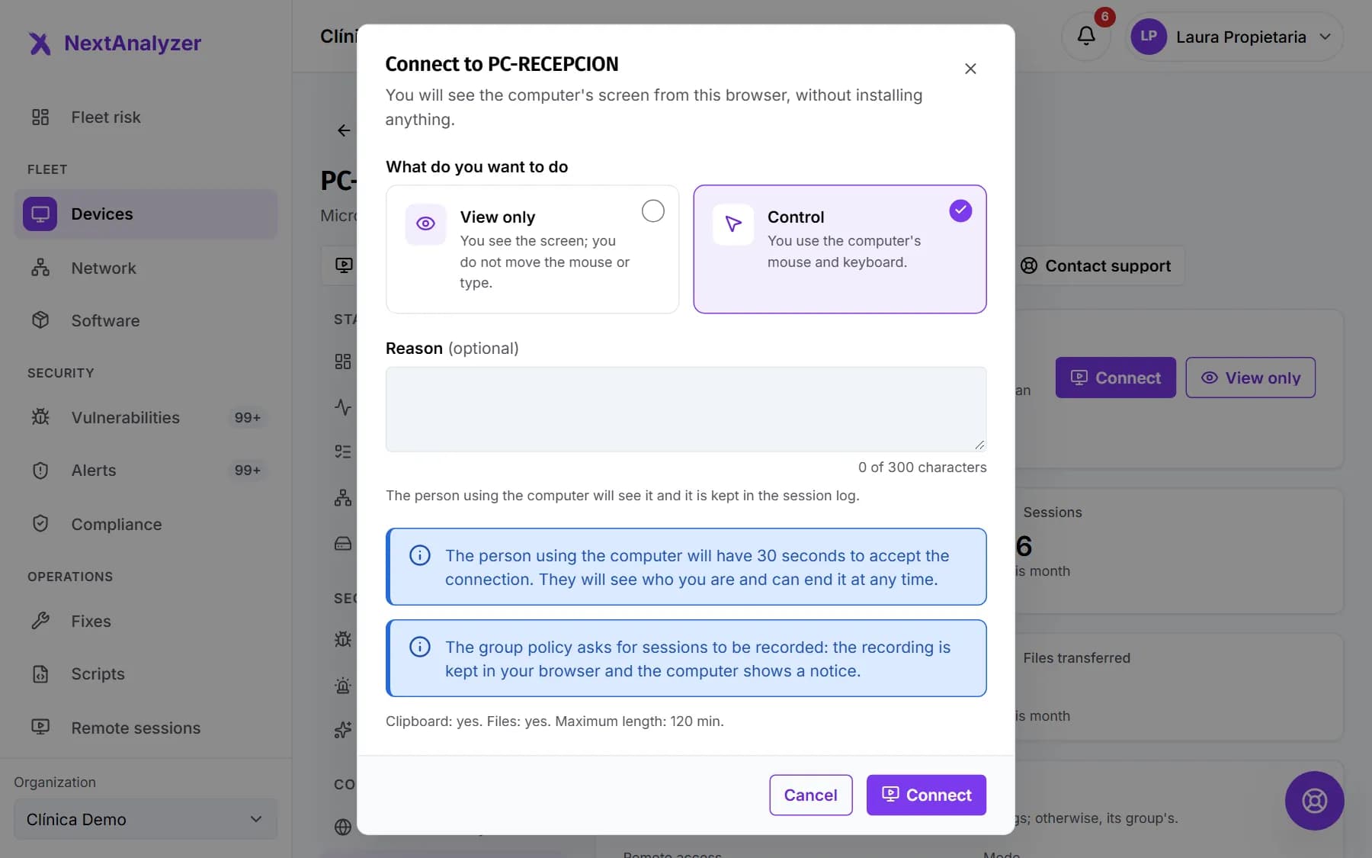Click the Sessions card label
The width and height of the screenshot is (1372, 858).
1053,513
